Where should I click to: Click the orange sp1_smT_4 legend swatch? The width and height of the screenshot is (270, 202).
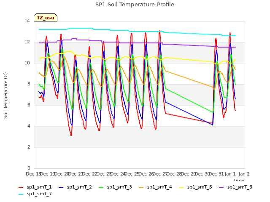(141, 188)
